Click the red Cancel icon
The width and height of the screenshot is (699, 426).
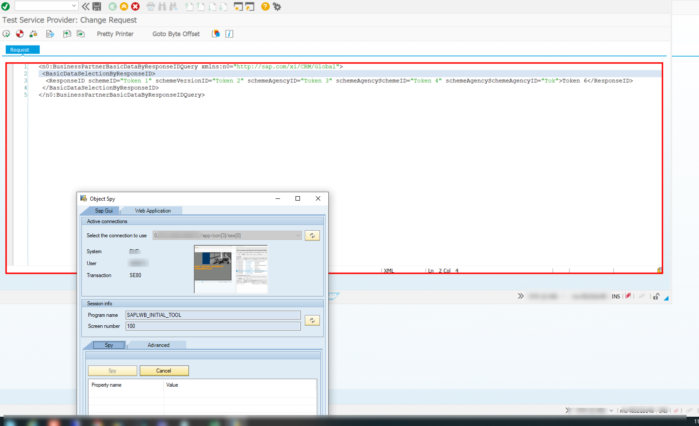tap(135, 7)
